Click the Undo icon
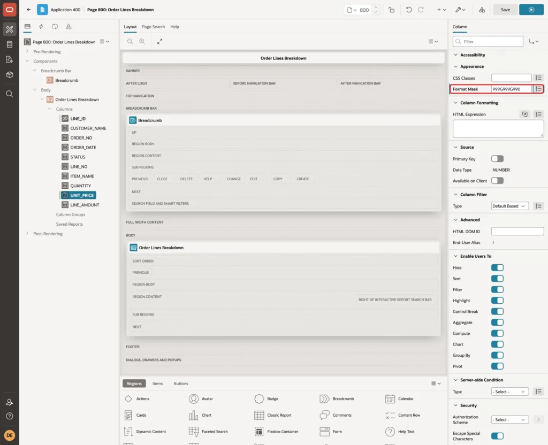 [x=408, y=10]
